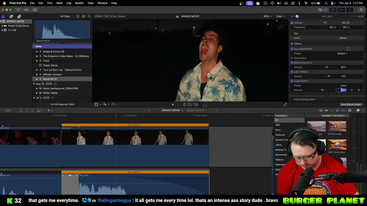Uncheck Large Room 2 effect
The image size is (367, 206).
click(x=292, y=81)
